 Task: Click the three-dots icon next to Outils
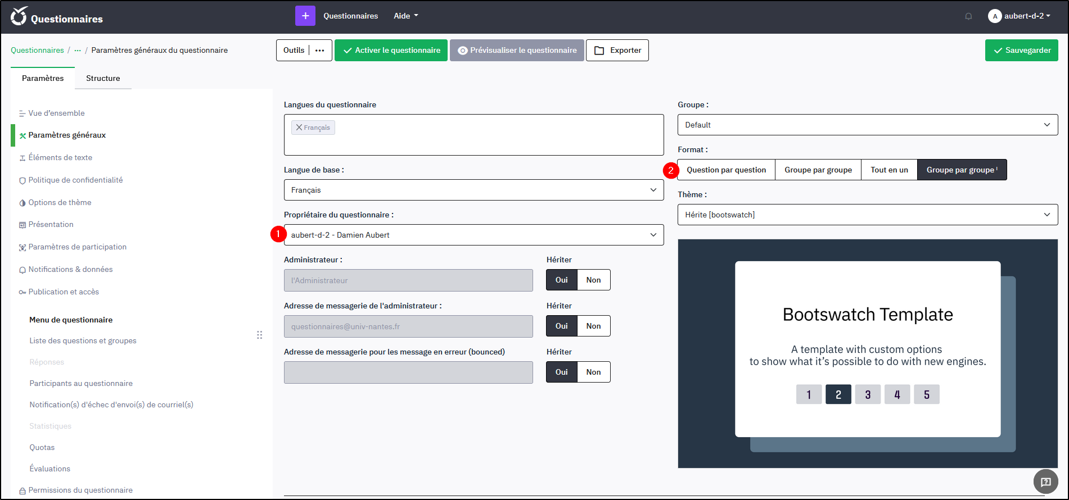pos(320,51)
